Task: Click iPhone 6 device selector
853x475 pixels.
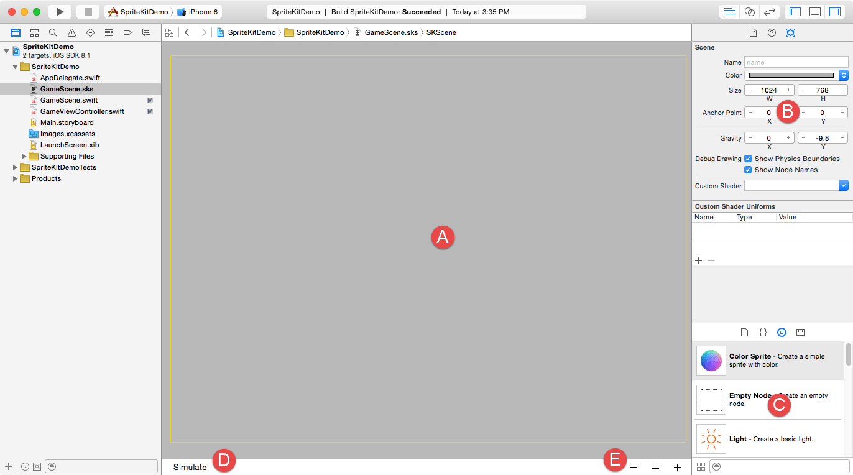Action: [x=198, y=12]
